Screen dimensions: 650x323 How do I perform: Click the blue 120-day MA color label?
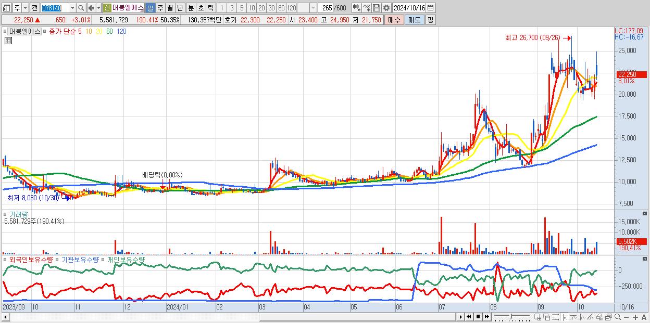point(121,31)
